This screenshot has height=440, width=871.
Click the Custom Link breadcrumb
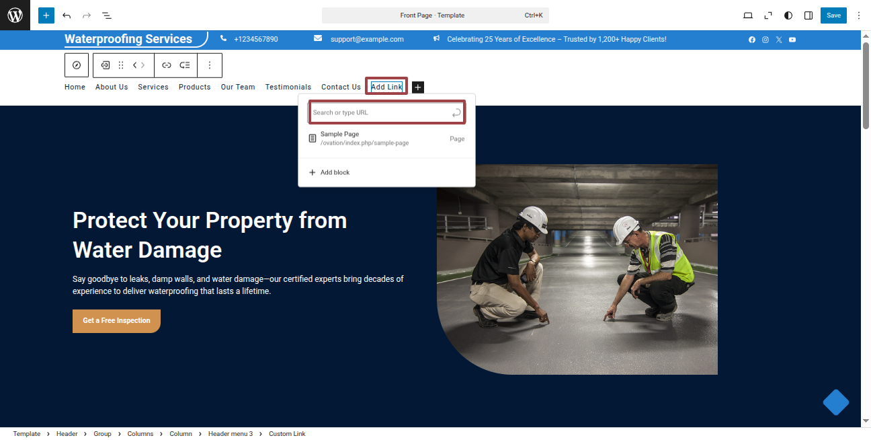pos(287,434)
